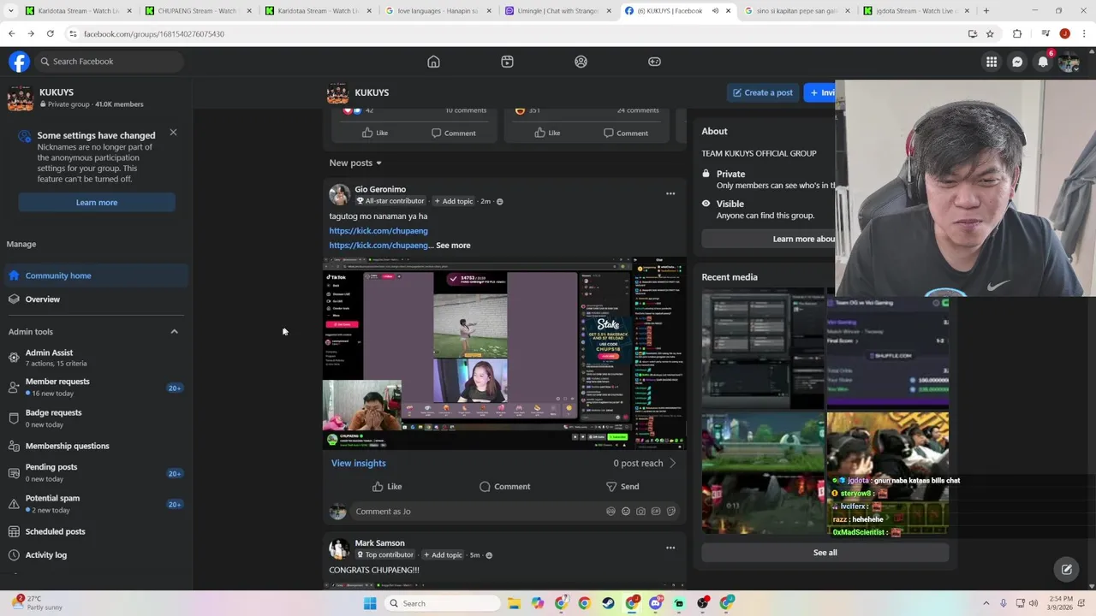
Task: Open File Explorer from the taskbar
Action: pos(514,603)
